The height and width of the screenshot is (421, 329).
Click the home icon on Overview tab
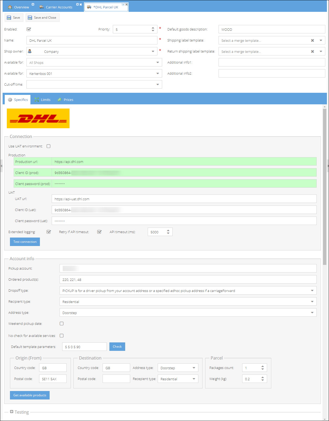(10, 7)
